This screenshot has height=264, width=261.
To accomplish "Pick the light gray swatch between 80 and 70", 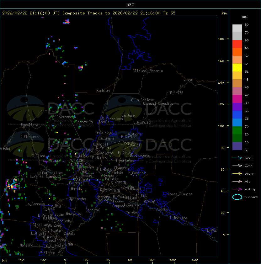I will (237, 29).
